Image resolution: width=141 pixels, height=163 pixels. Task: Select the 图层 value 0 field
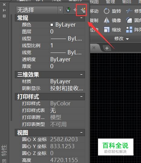click(67, 31)
